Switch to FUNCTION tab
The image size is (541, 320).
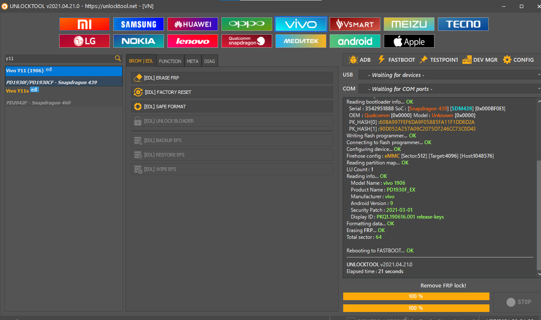pos(170,61)
